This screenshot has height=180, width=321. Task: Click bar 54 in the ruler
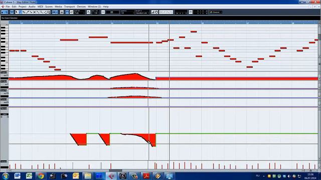click(112, 23)
